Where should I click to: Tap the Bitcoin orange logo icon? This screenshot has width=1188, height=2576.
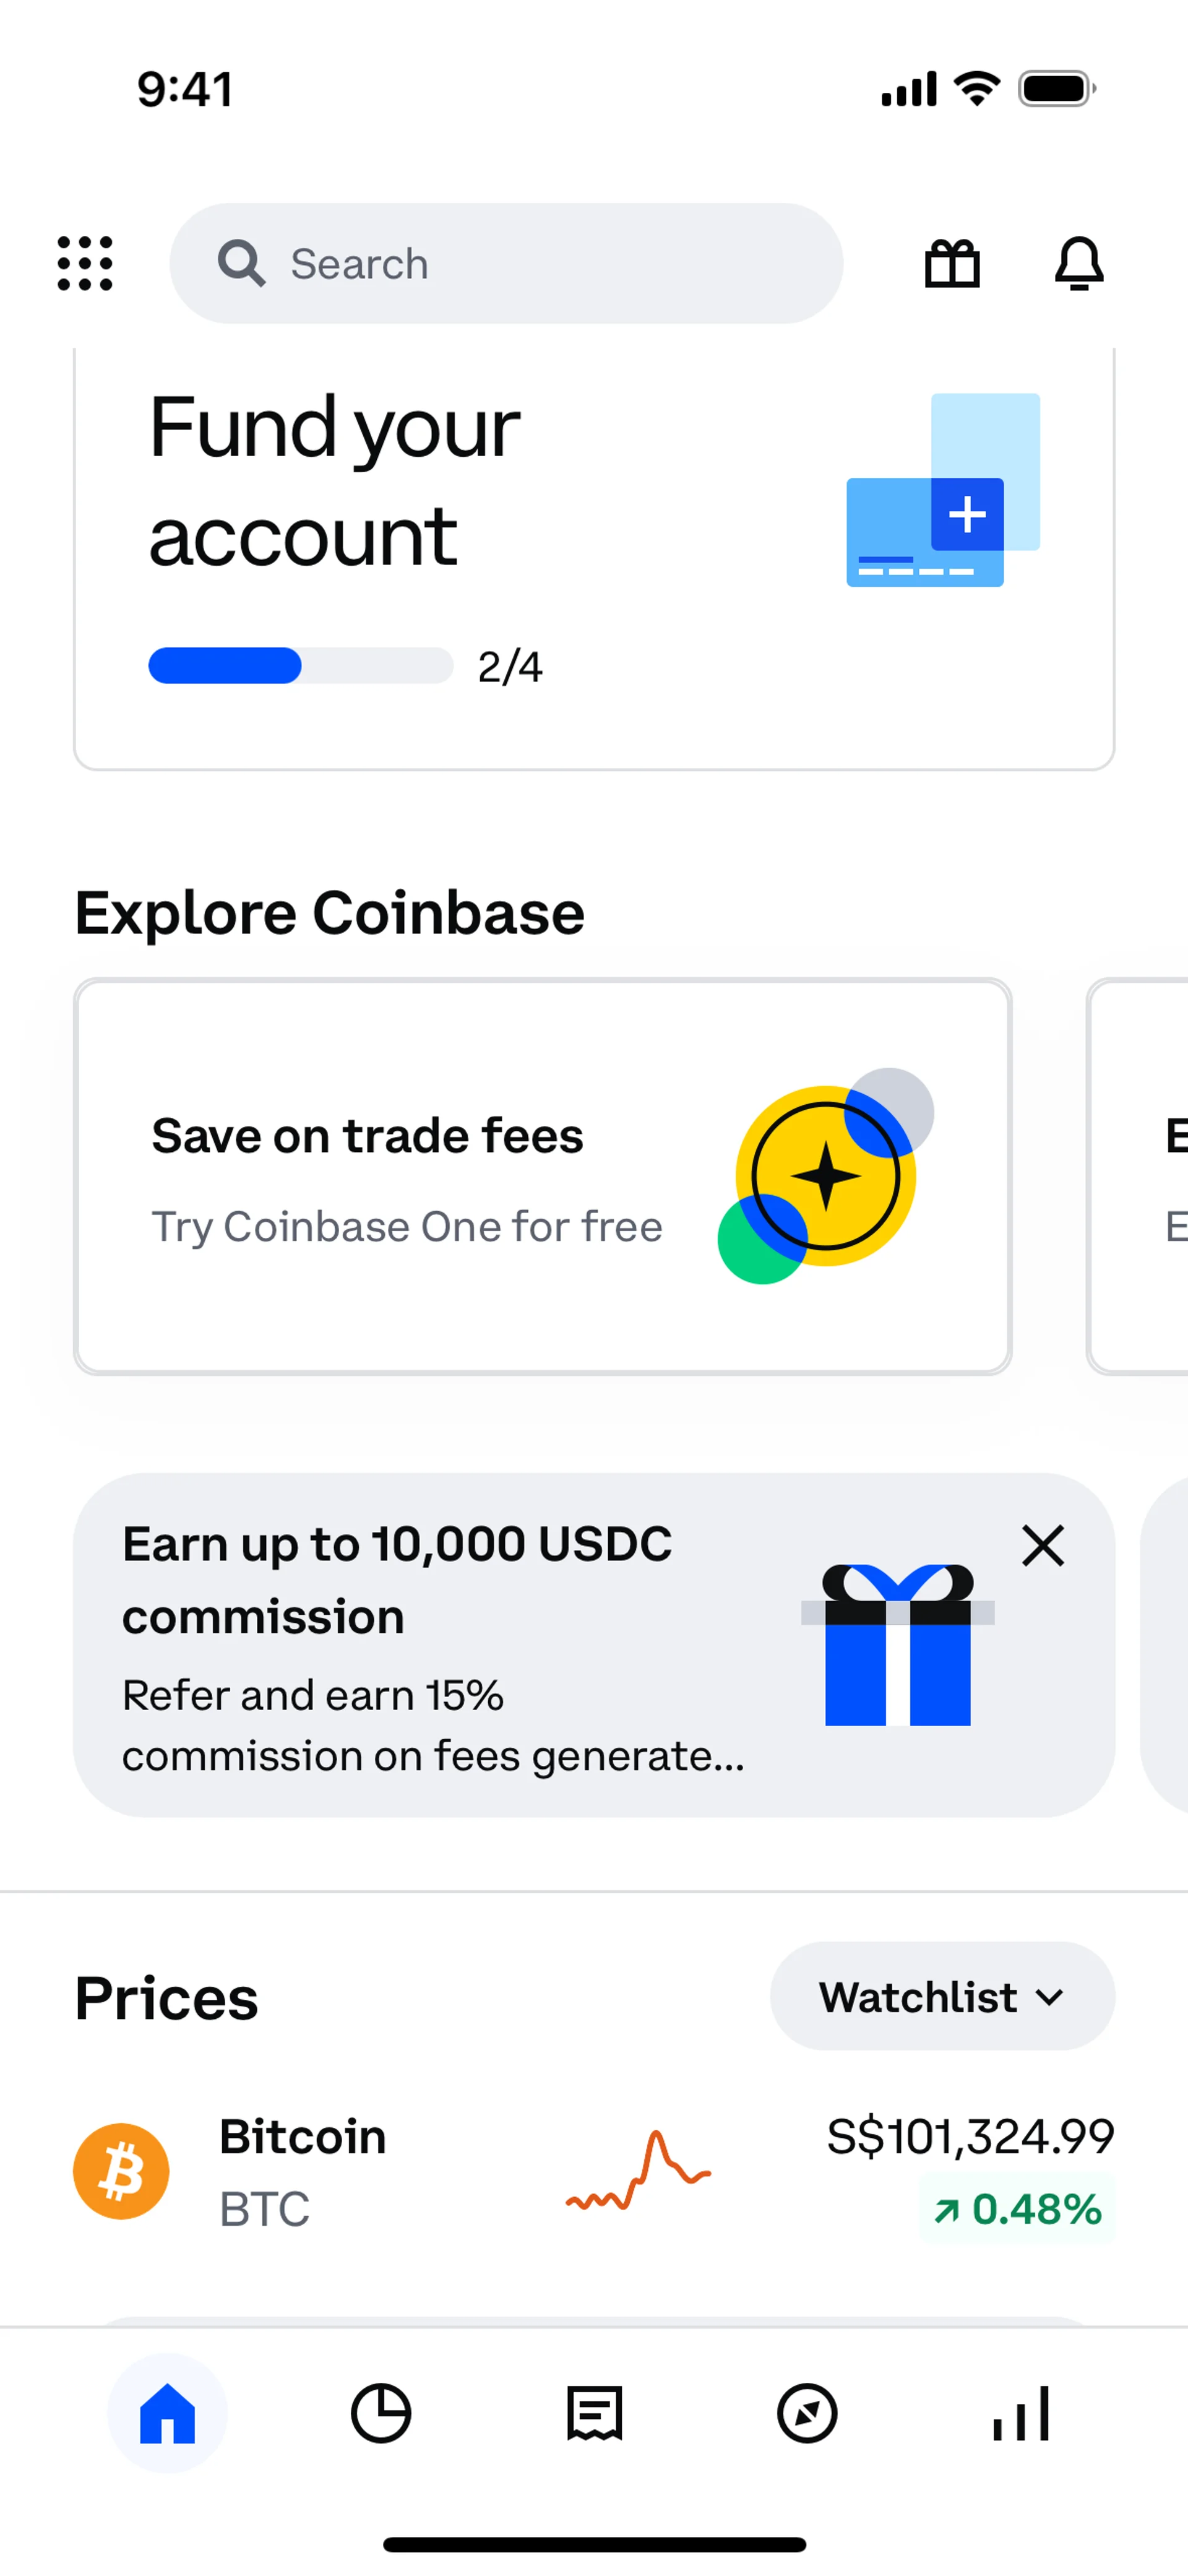click(121, 2171)
